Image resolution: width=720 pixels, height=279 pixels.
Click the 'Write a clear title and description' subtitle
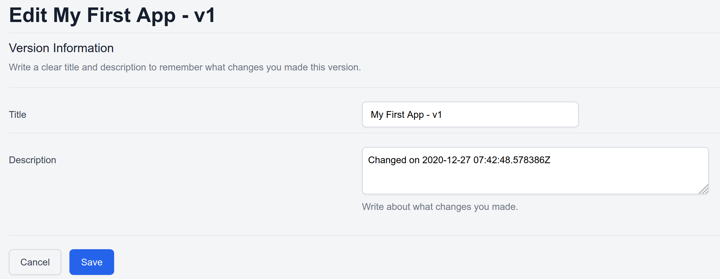(x=185, y=67)
